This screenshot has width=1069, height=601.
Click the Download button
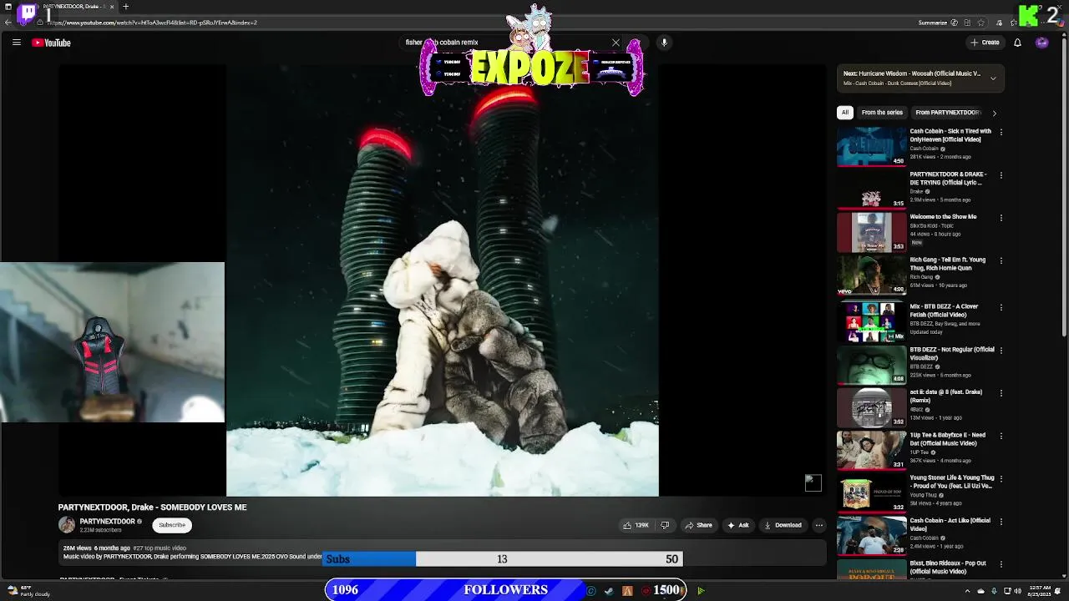783,525
